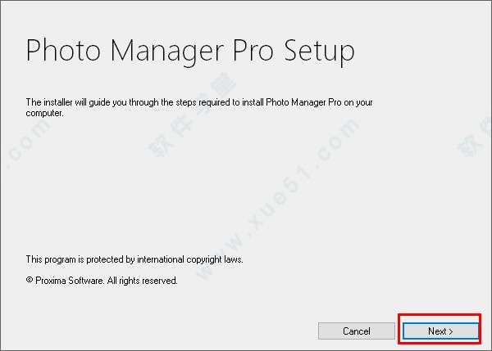Click "This program is protected" text
Viewport: 492px width, 351px height.
(x=72, y=259)
